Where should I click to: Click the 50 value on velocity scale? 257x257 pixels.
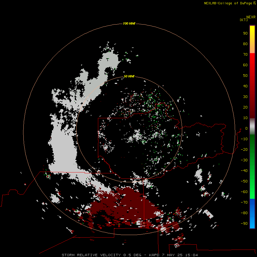coord(245,76)
